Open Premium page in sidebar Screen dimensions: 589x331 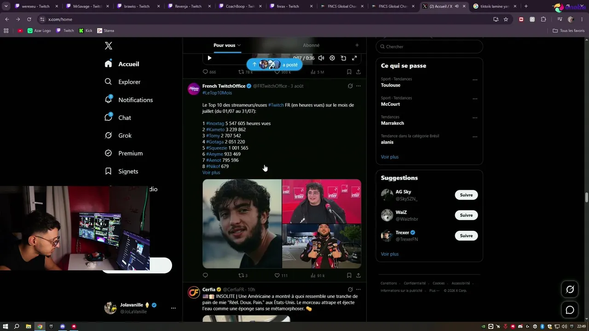pyautogui.click(x=124, y=153)
